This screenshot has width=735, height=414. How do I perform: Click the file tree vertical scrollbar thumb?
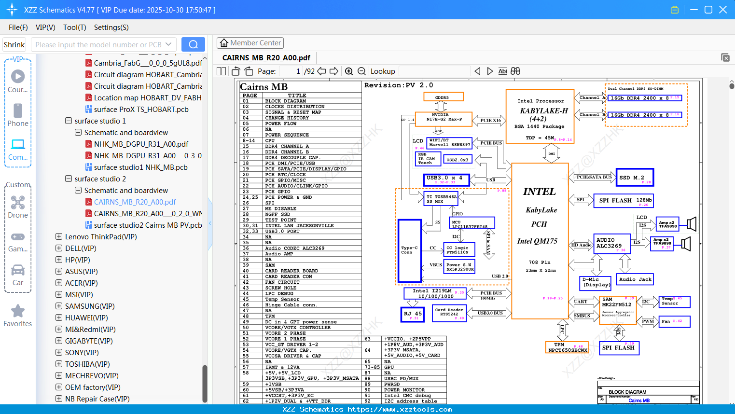205,383
